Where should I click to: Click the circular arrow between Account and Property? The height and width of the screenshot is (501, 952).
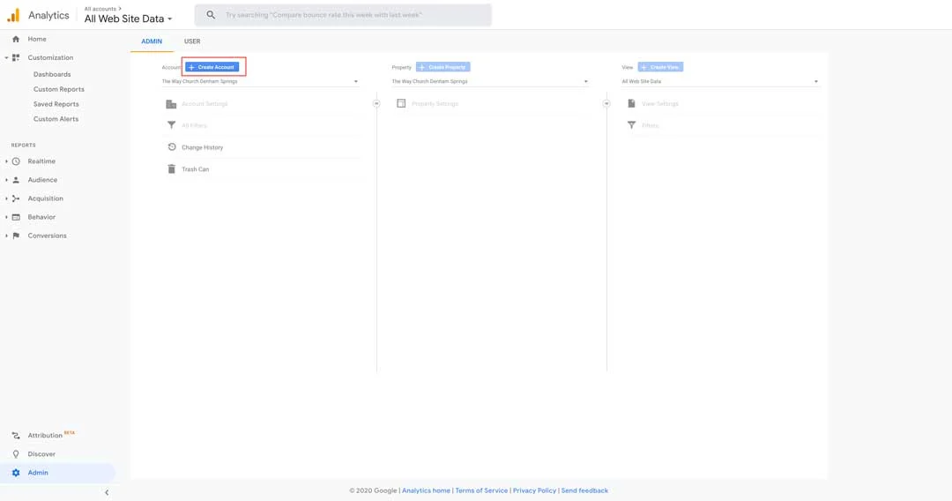coord(376,104)
